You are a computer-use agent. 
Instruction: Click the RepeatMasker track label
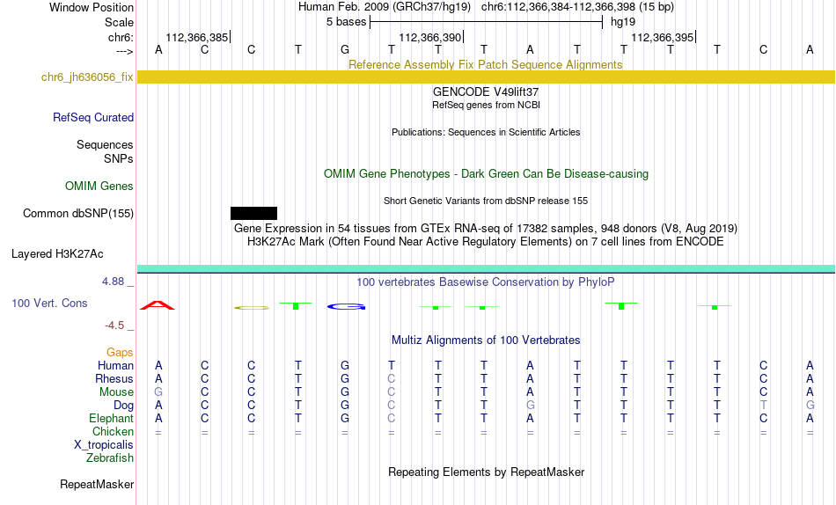click(x=97, y=485)
